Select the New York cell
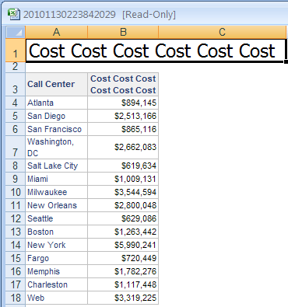Screen dimensions: 288x307 point(57,245)
